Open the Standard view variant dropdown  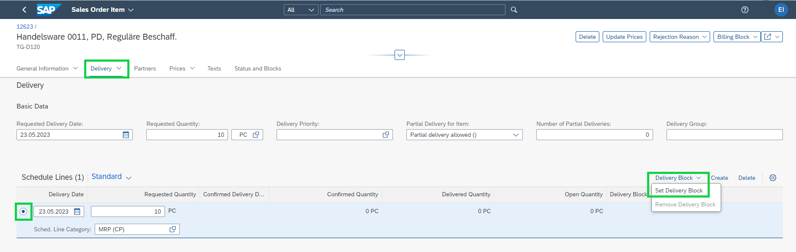point(111,177)
